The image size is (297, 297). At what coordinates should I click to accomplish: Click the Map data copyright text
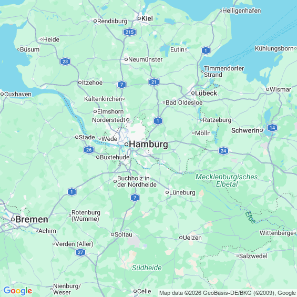(228, 293)
